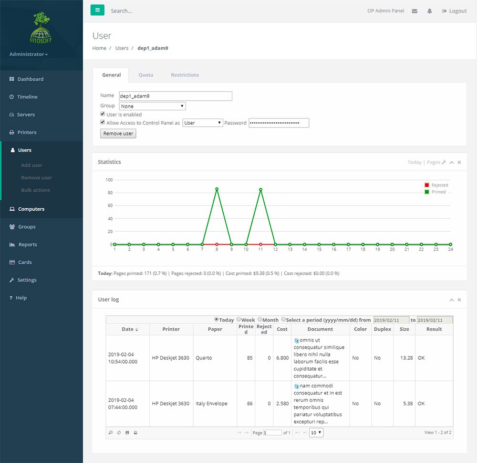The height and width of the screenshot is (463, 477).
Task: Check messages via the envelope icon
Action: click(x=414, y=11)
